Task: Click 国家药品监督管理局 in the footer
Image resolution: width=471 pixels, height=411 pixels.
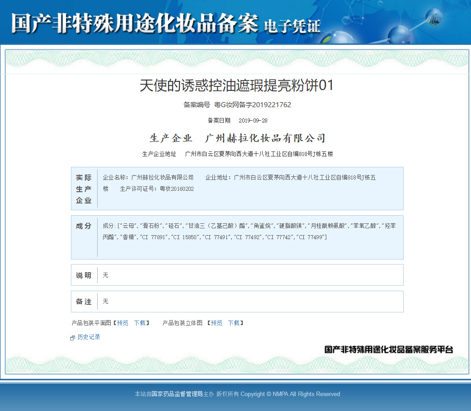Action: pos(177,394)
